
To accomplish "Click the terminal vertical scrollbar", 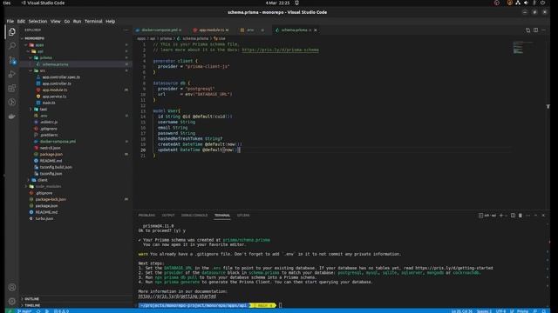I will 548,263.
